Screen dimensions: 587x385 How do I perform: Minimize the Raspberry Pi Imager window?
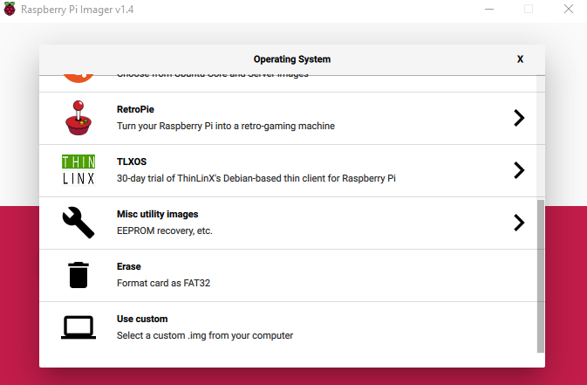(x=489, y=9)
